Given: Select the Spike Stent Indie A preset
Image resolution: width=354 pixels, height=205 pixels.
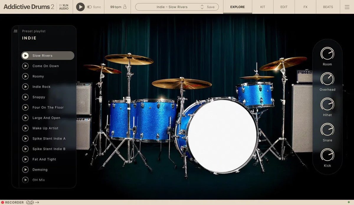Looking at the screenshot, I should tap(49, 138).
